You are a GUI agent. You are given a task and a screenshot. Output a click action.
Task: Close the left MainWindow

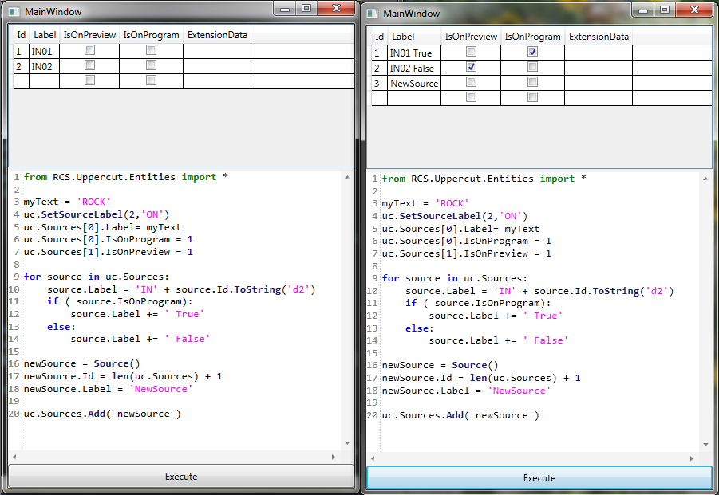[336, 9]
